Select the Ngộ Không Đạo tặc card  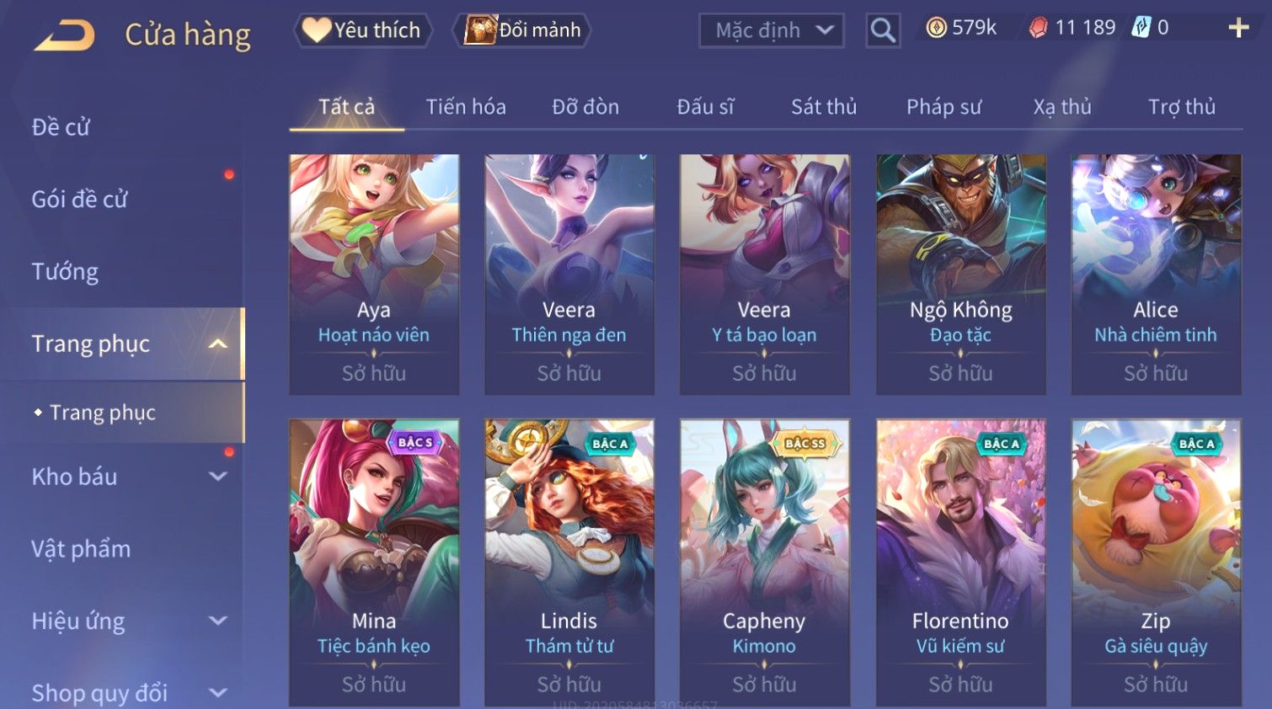click(960, 274)
